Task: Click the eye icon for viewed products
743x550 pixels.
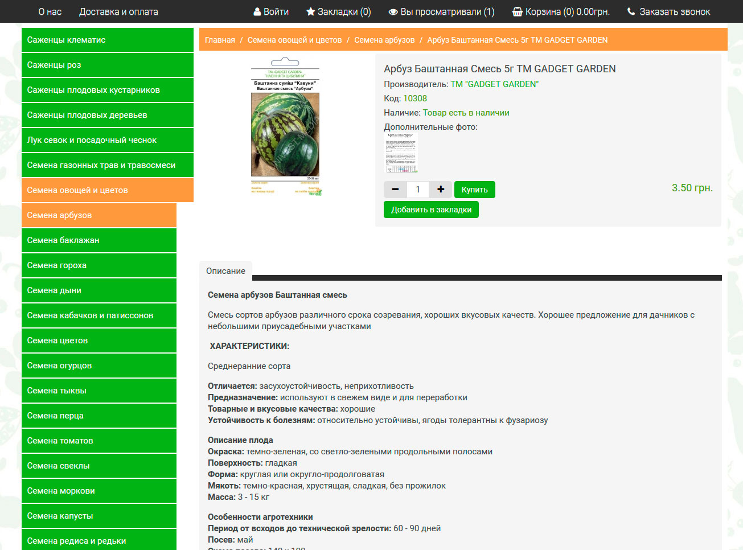Action: point(393,12)
